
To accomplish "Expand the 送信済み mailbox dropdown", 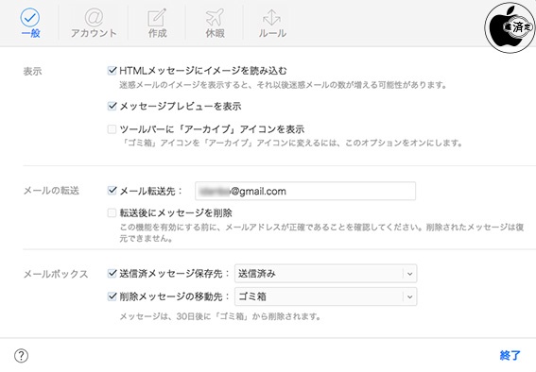I will [x=326, y=274].
